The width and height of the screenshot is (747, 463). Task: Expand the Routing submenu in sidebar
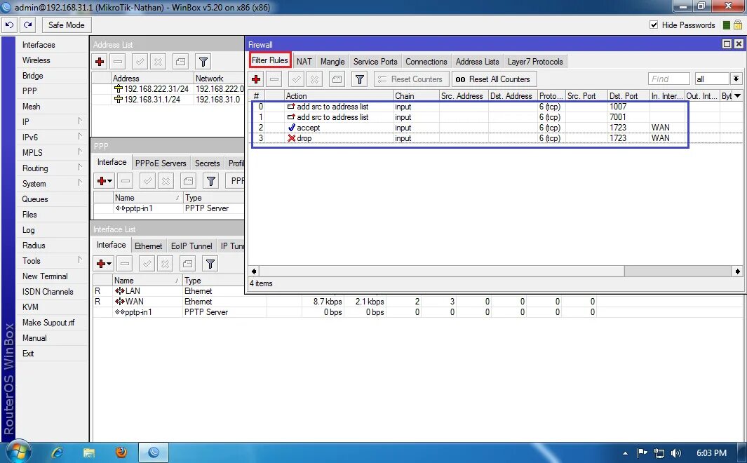point(53,168)
